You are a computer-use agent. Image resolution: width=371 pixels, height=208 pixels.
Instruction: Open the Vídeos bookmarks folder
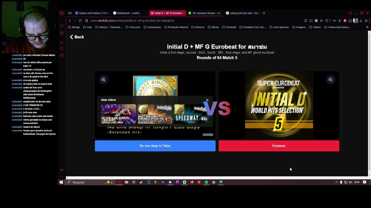[x=315, y=27]
